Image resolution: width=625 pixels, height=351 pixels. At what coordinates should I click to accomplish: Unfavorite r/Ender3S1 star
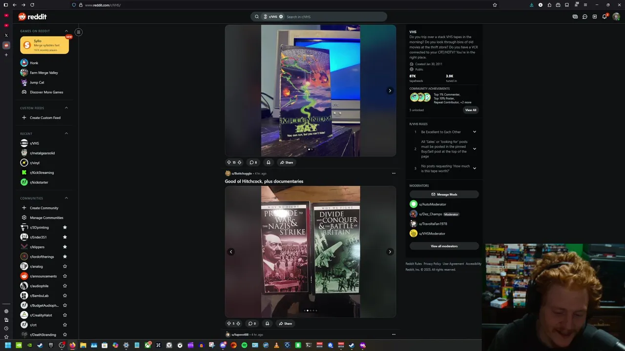[x=64, y=237]
